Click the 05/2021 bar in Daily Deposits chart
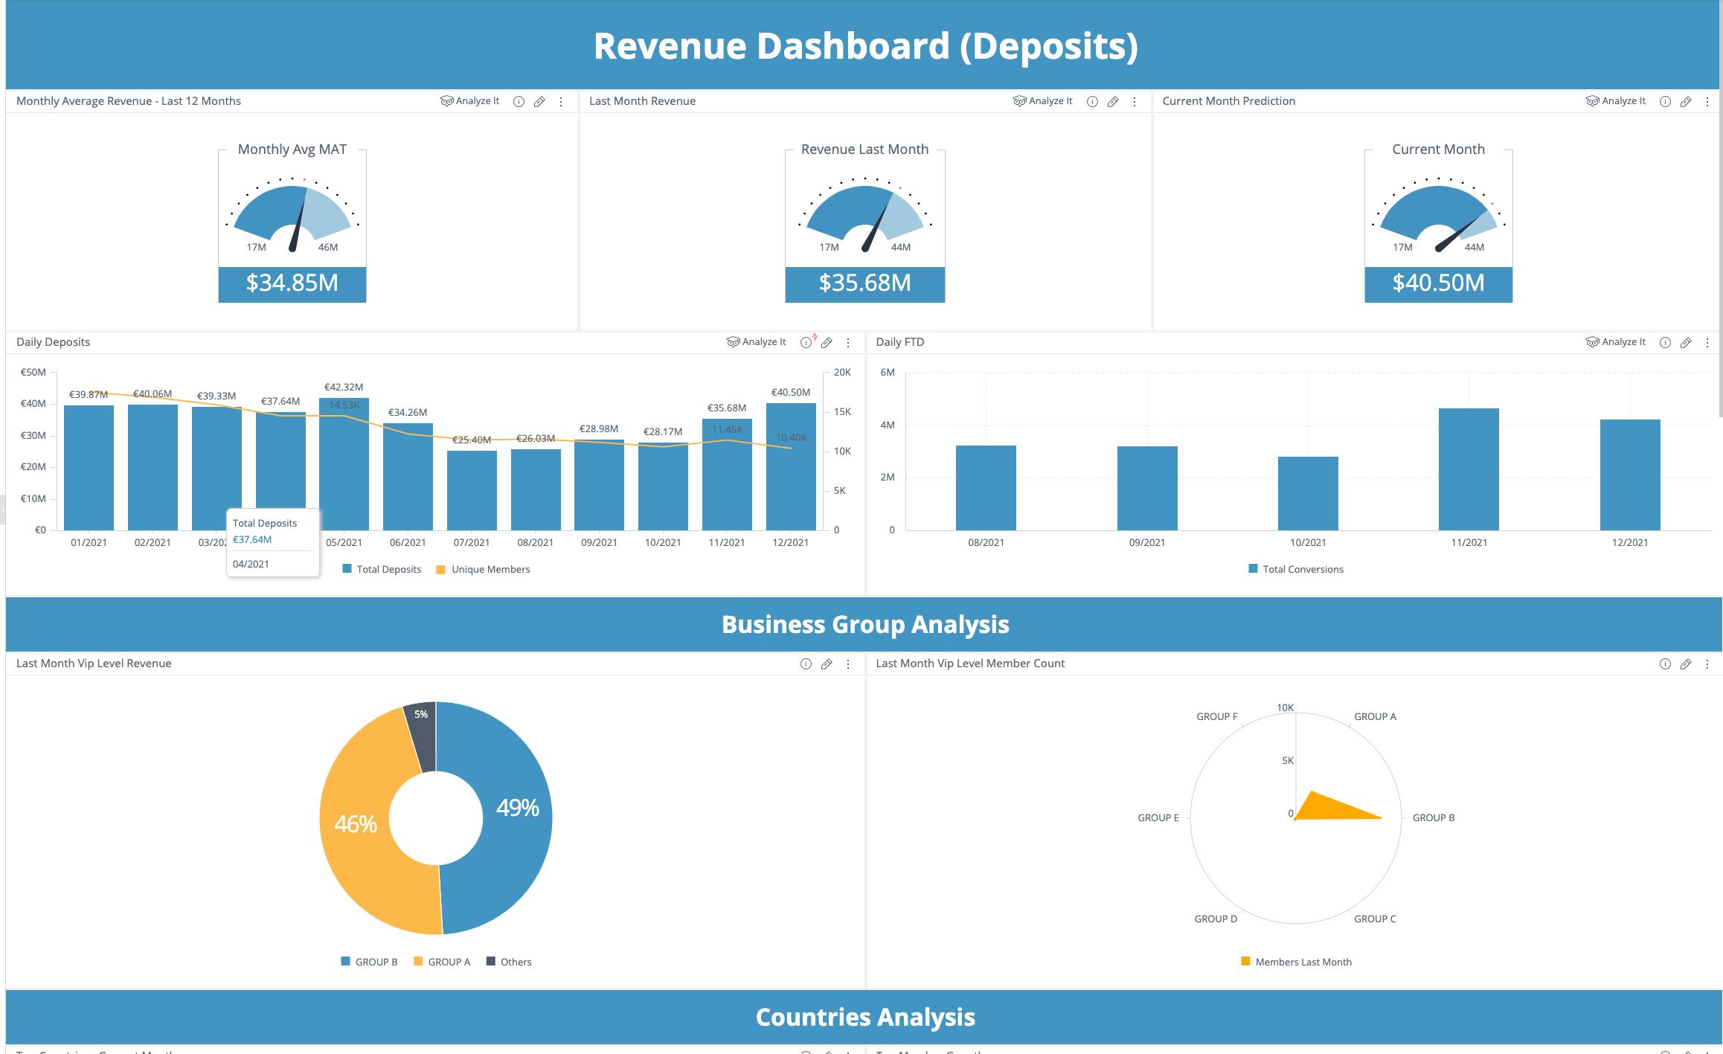Image resolution: width=1723 pixels, height=1054 pixels. coord(344,469)
